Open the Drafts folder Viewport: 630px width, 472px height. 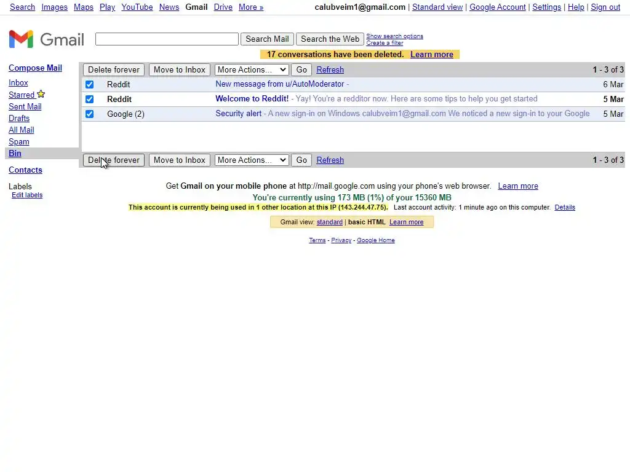pyautogui.click(x=19, y=119)
